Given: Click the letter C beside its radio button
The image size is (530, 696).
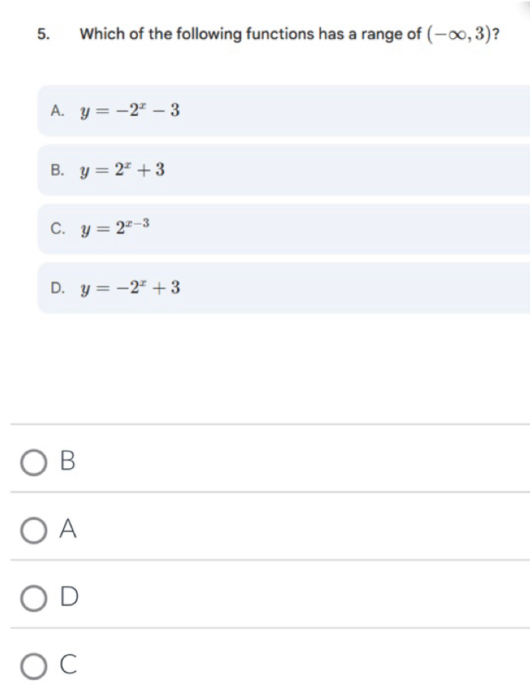Looking at the screenshot, I should pos(68,665).
